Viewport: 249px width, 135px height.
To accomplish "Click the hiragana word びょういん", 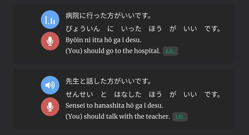I will pyautogui.click(x=83, y=29).
